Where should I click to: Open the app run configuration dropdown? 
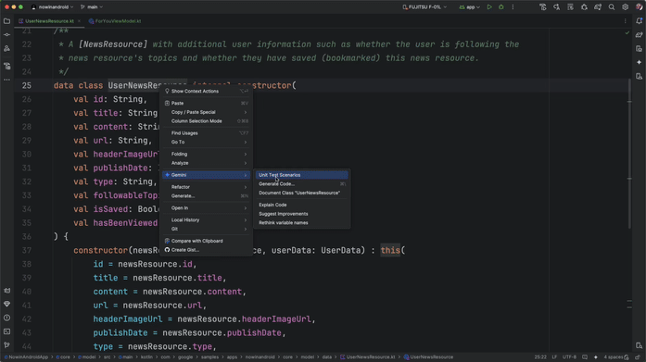[x=469, y=7]
